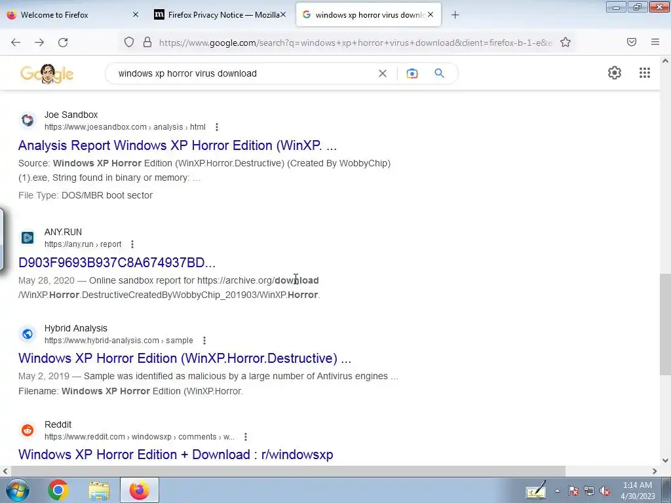Open the Firefox application menu
The image size is (671, 503).
point(655,42)
